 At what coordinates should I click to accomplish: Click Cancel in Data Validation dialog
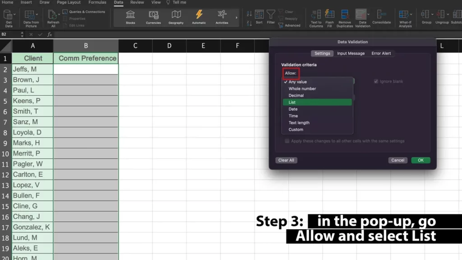point(397,160)
